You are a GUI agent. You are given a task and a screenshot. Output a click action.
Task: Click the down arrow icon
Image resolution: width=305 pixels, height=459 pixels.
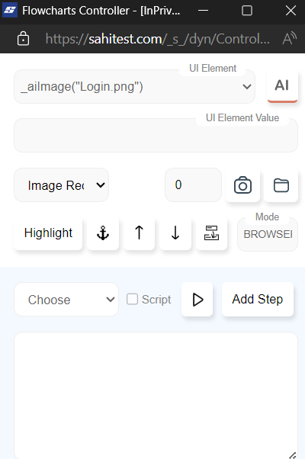pos(175,233)
